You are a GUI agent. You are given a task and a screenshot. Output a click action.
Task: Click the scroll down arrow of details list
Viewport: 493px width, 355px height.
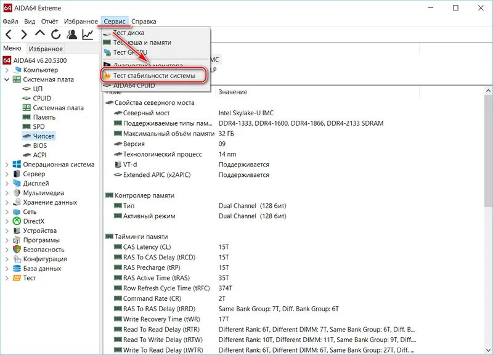click(488, 350)
